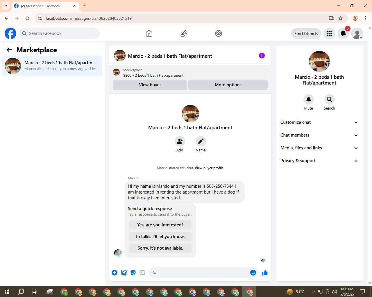Go back in browser history

(x=6, y=18)
